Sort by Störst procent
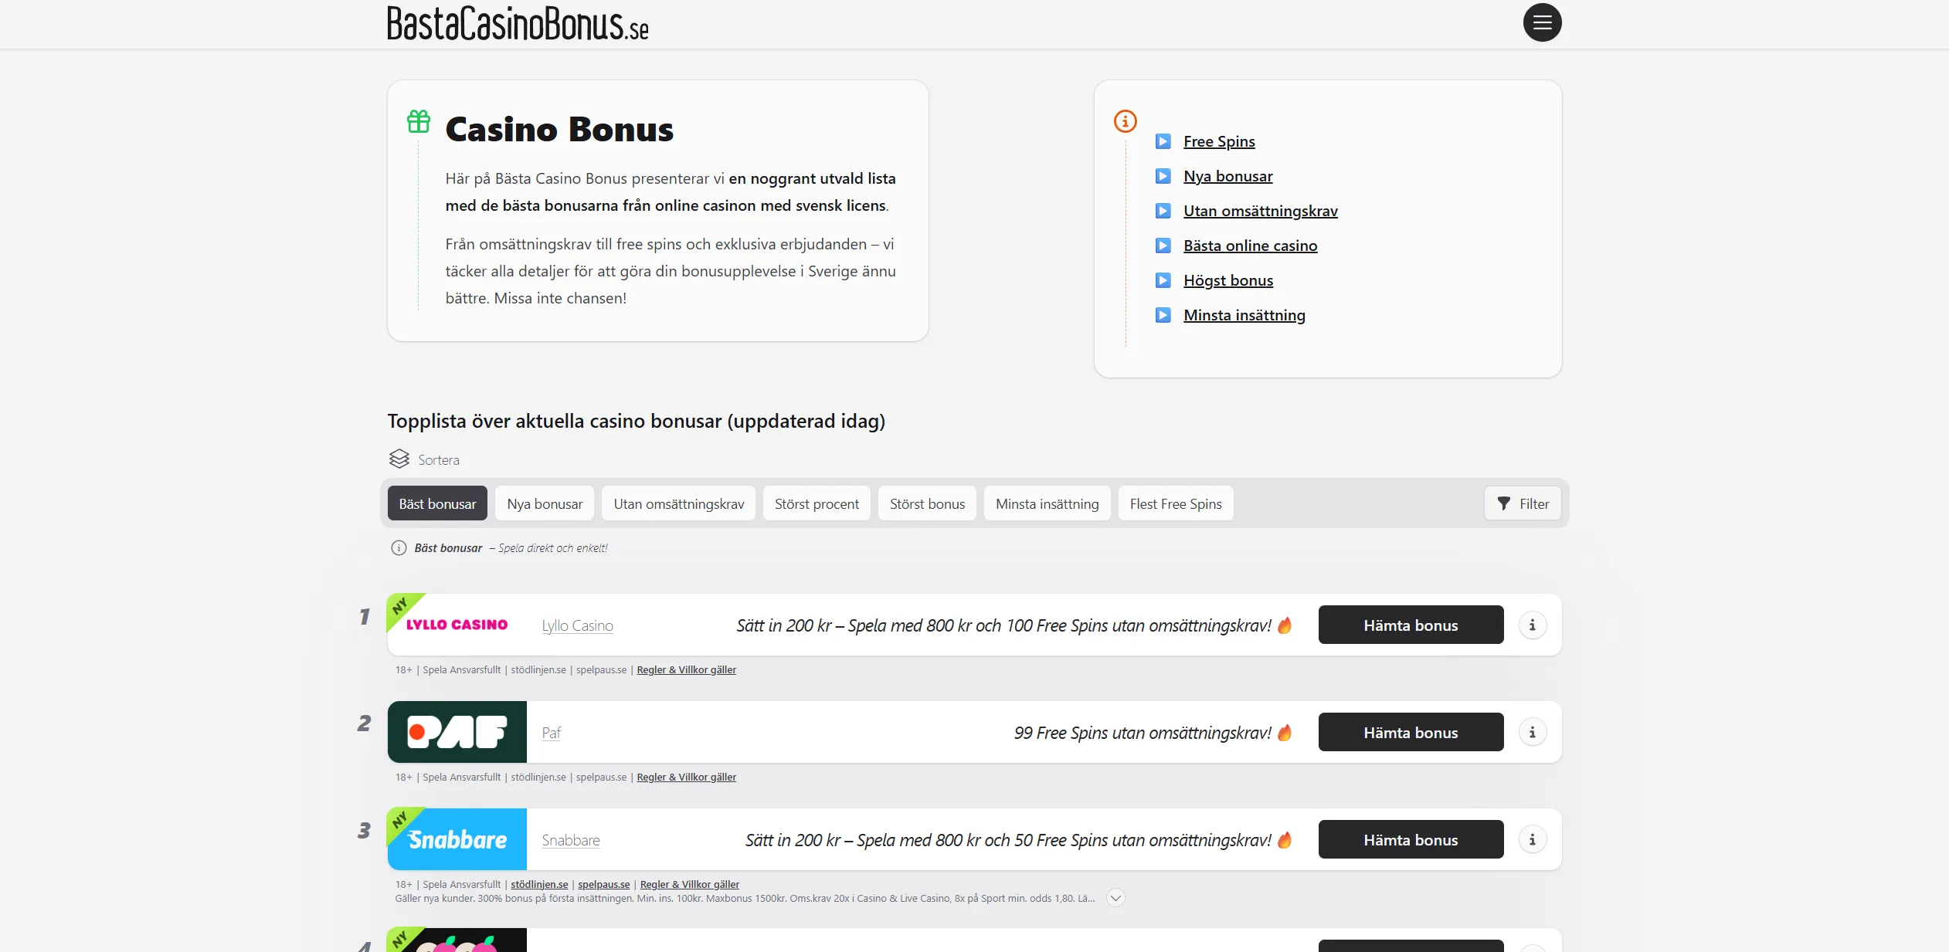This screenshot has width=1949, height=952. tap(817, 503)
